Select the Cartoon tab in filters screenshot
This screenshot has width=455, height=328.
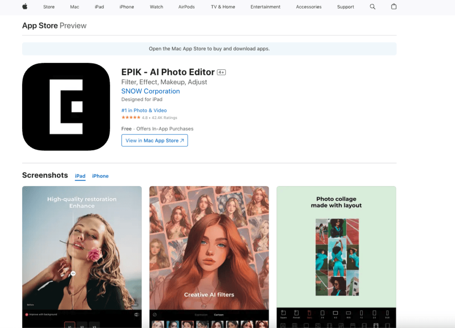point(219,315)
